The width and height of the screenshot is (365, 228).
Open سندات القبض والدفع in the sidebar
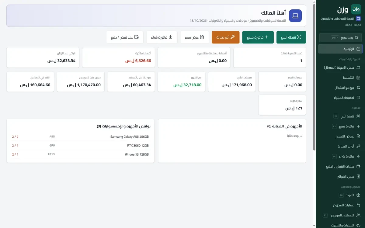coord(340,166)
